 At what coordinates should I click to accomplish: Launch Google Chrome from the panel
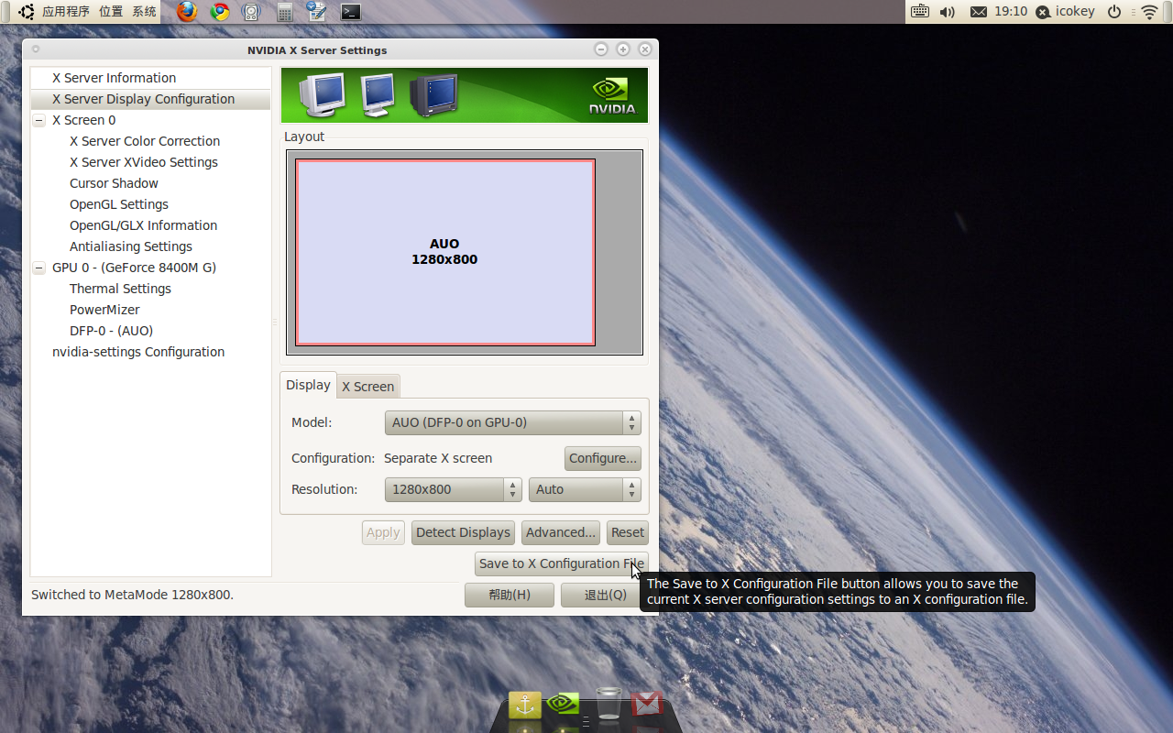point(219,12)
